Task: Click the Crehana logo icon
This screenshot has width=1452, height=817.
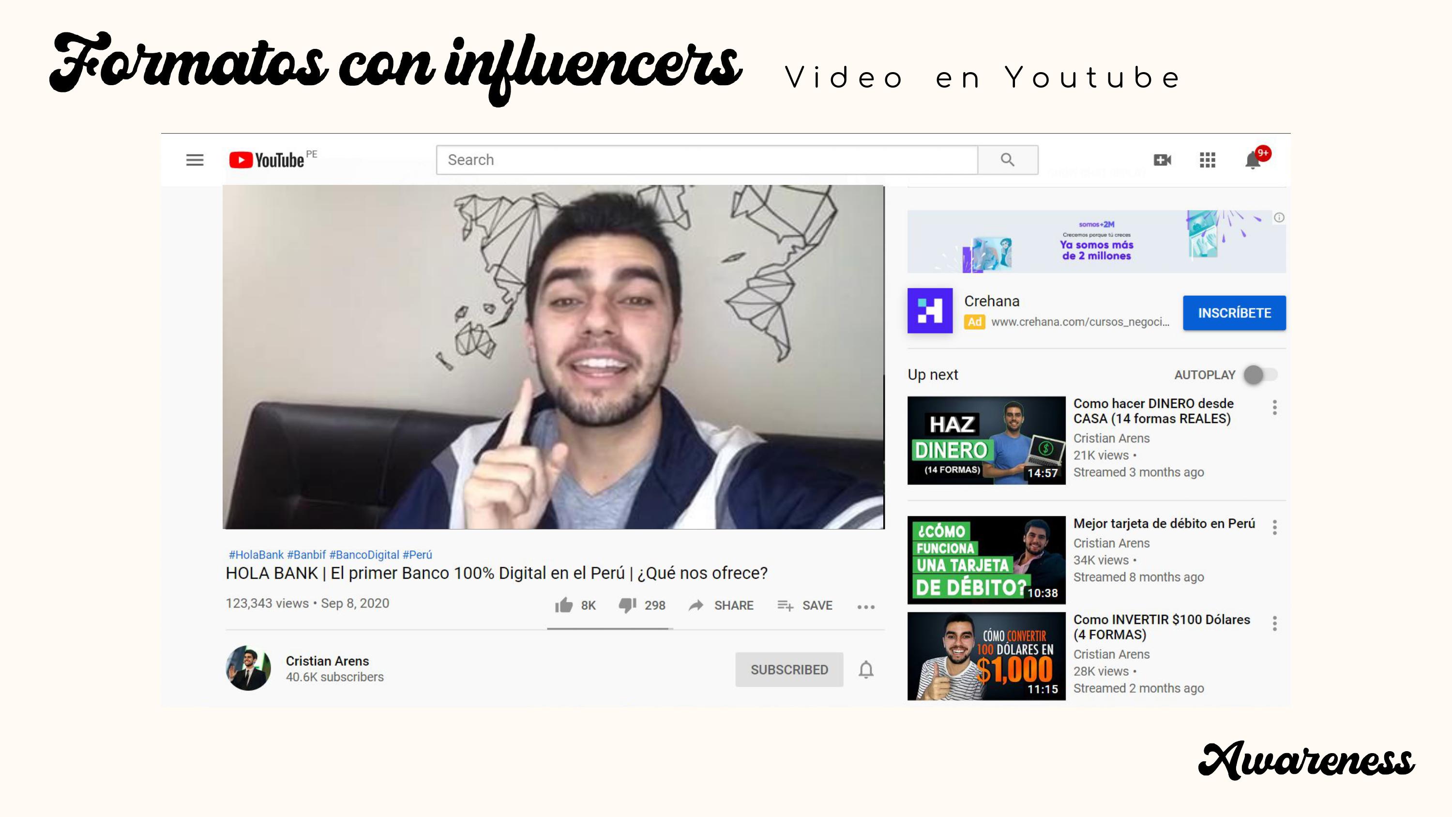Action: pyautogui.click(x=930, y=311)
